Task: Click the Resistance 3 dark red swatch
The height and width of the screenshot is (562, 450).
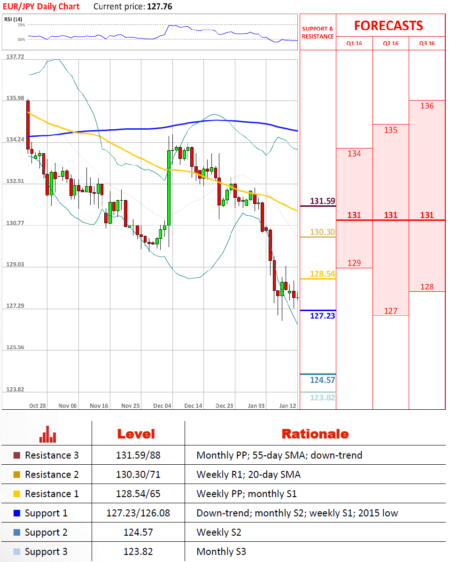Action: click(17, 455)
